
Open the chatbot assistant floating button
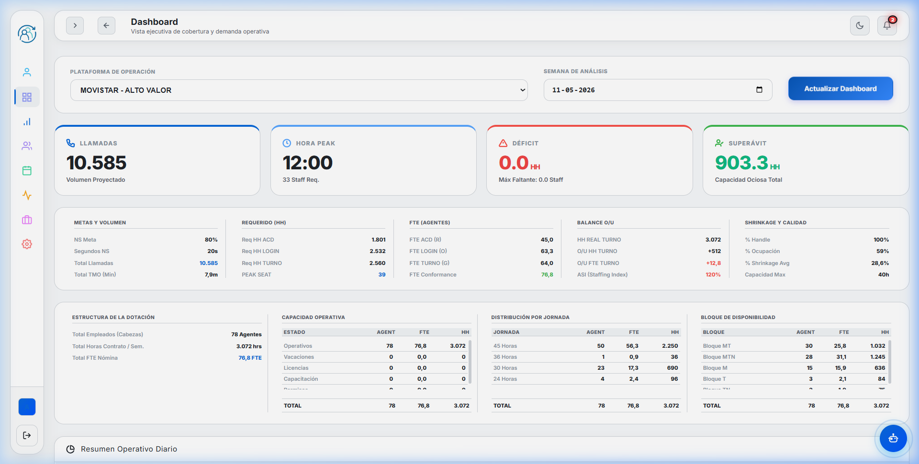[893, 438]
